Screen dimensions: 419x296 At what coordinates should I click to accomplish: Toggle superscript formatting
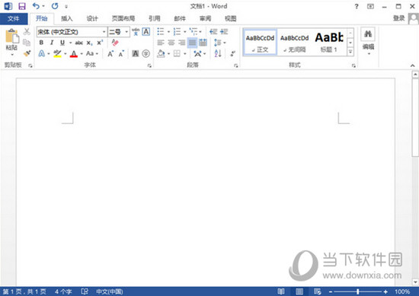(100, 43)
